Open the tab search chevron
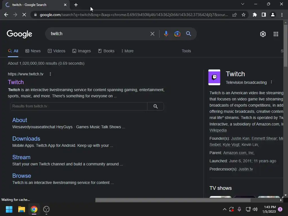The image size is (288, 216). (243, 4)
